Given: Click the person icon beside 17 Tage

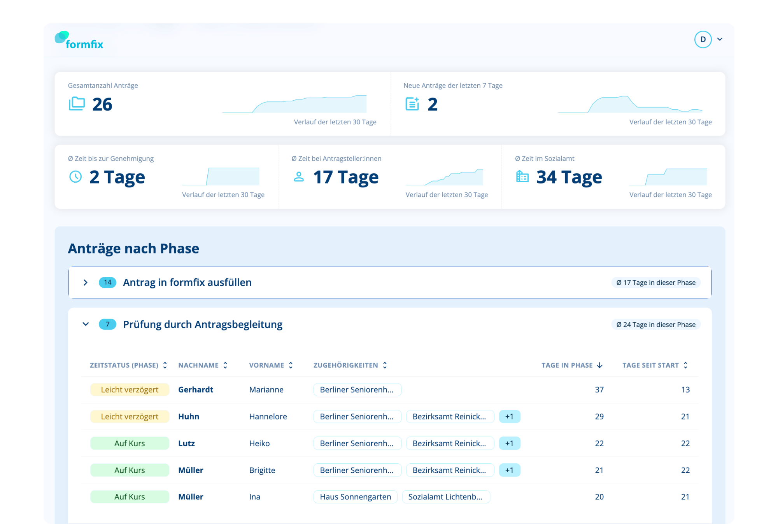Looking at the screenshot, I should (299, 177).
